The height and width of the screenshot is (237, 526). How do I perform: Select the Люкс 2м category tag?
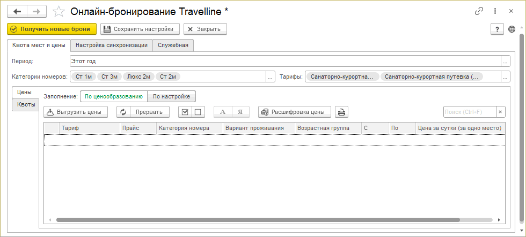pyautogui.click(x=138, y=77)
